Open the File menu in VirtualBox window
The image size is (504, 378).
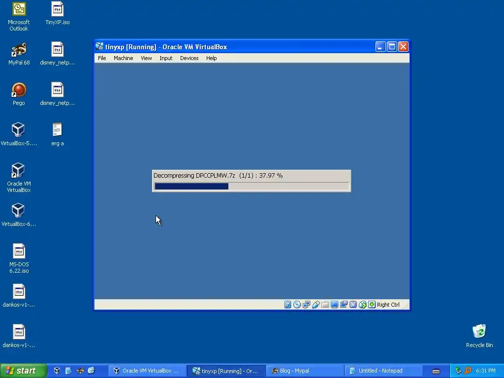[x=102, y=58]
